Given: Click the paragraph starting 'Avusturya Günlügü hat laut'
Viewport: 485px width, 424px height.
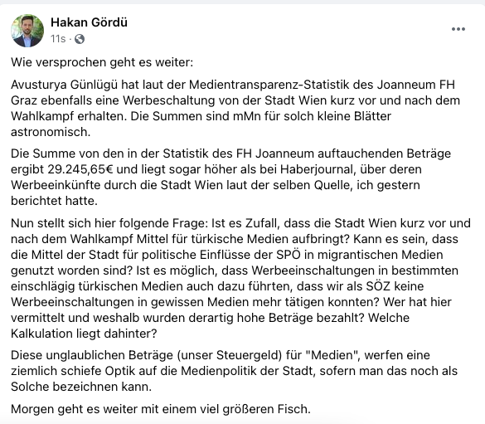Looking at the screenshot, I should (235, 109).
